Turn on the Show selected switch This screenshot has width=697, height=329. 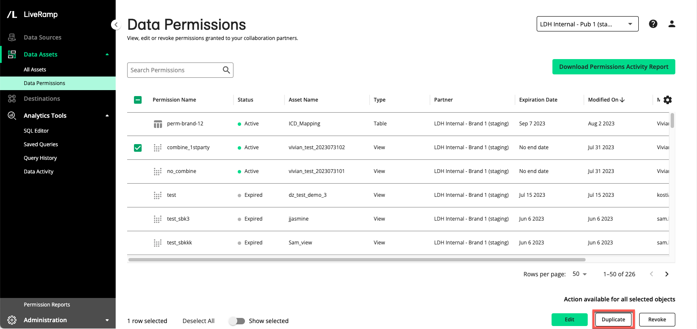pyautogui.click(x=237, y=321)
